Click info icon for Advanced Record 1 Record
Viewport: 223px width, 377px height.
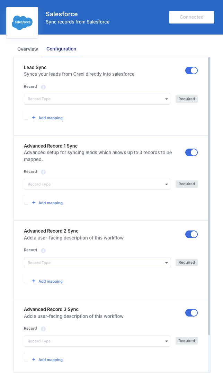43,172
